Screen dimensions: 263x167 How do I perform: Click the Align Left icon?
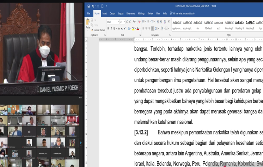pos(143,28)
